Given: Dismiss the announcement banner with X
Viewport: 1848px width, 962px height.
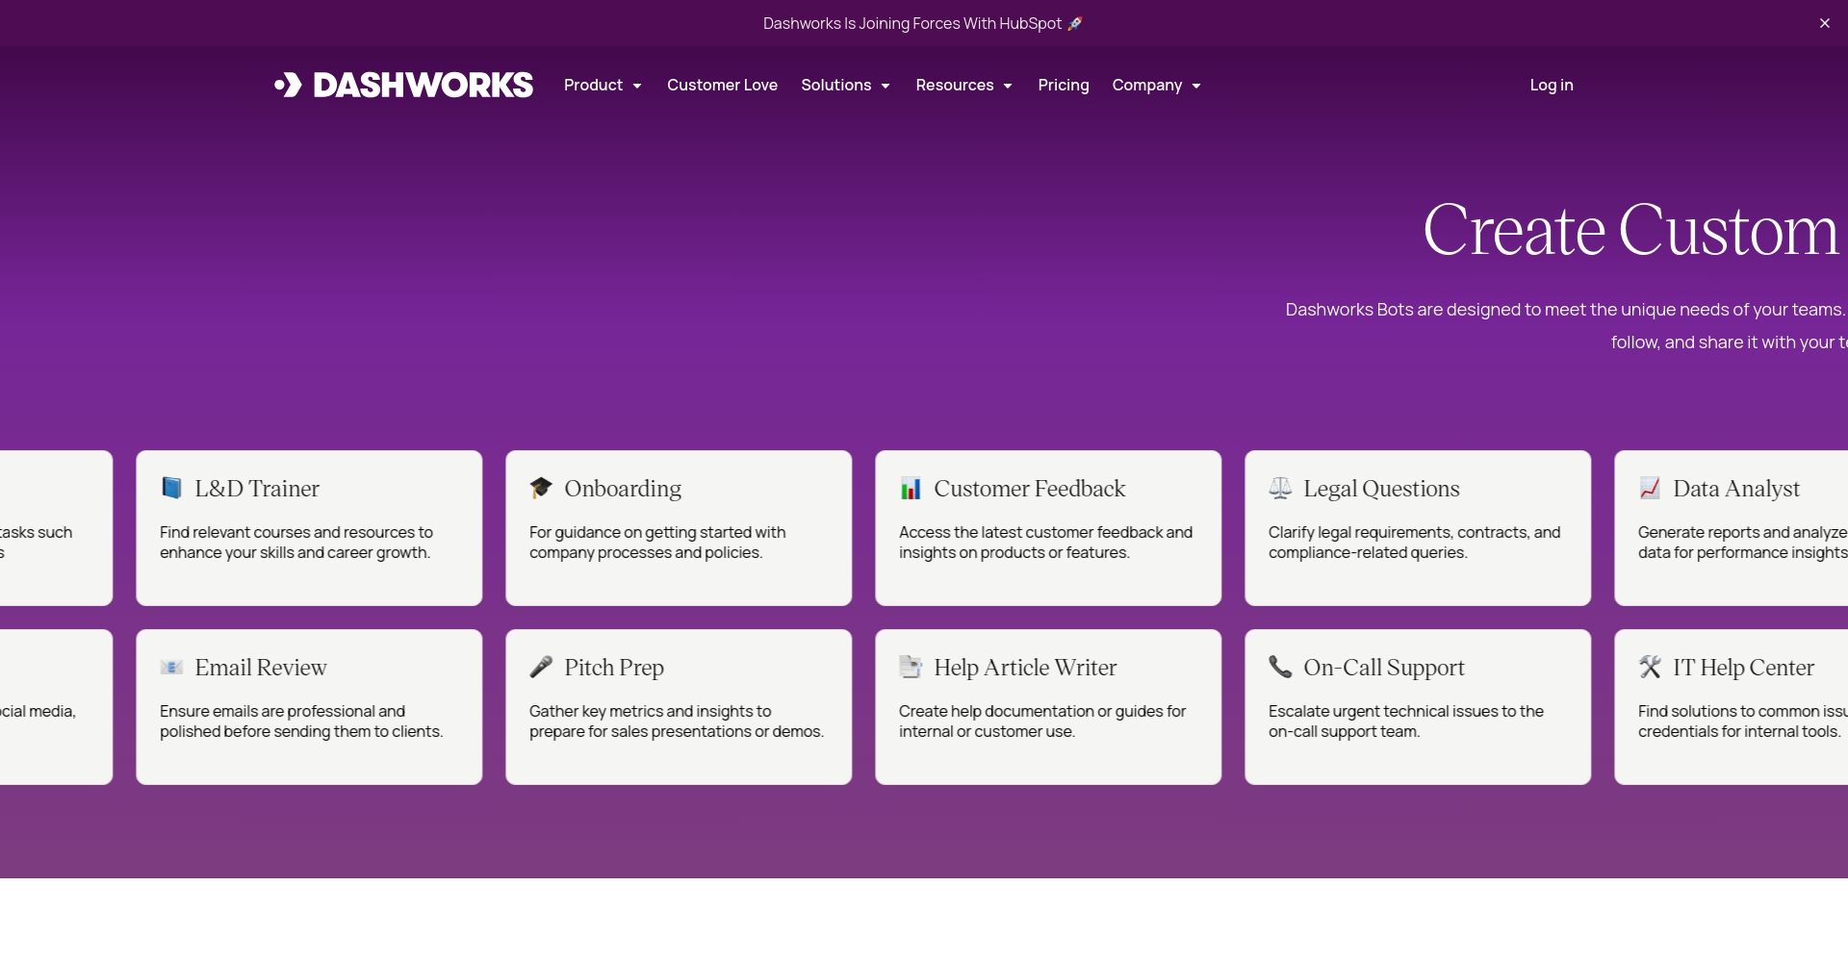Looking at the screenshot, I should 1825,23.
